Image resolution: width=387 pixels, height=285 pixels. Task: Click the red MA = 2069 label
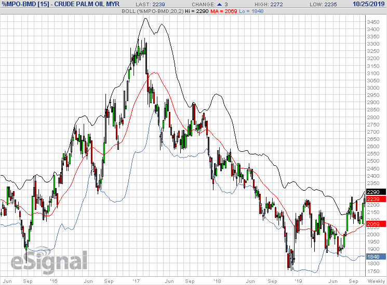pos(223,11)
